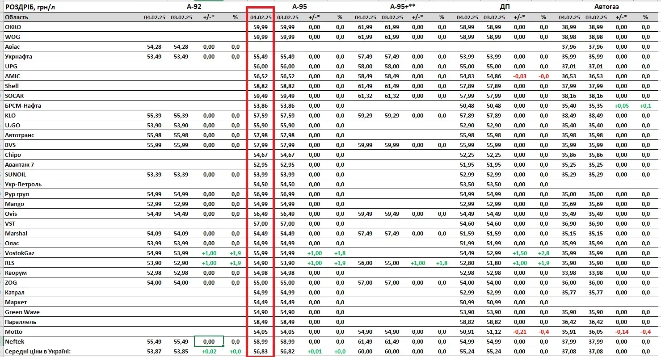
Task: Select the 'БРСМ-Нафта' row label
Action: coord(23,105)
